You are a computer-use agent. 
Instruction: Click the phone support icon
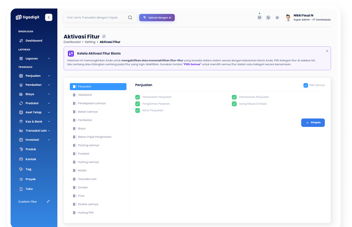coord(268,18)
